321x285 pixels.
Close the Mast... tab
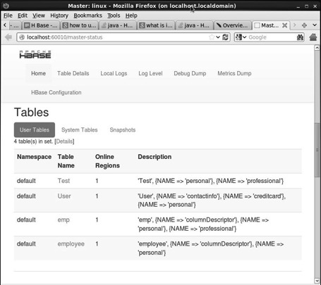coord(284,25)
